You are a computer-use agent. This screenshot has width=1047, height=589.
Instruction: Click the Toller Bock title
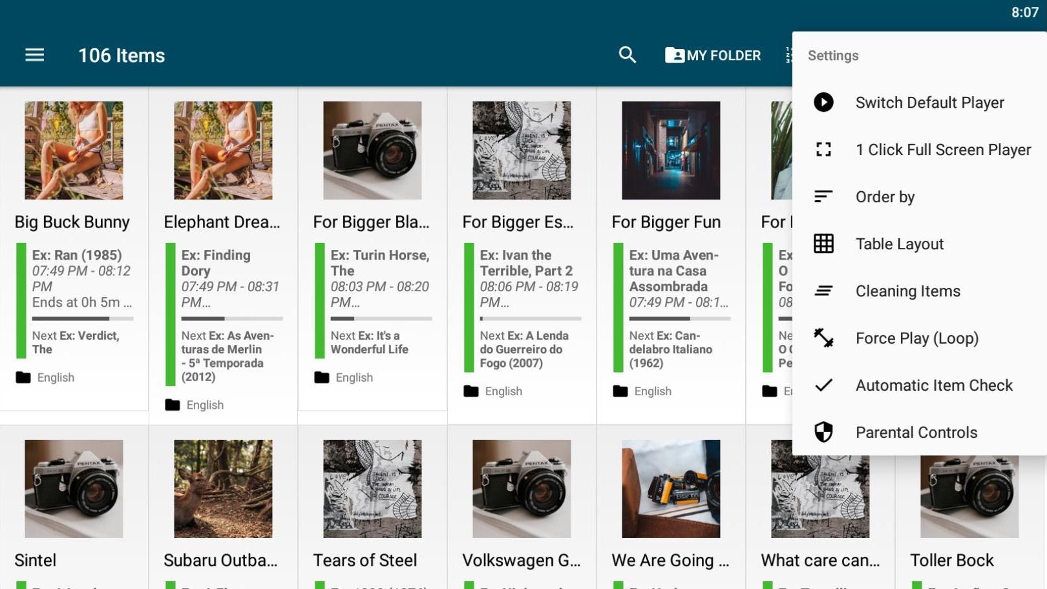click(x=952, y=560)
